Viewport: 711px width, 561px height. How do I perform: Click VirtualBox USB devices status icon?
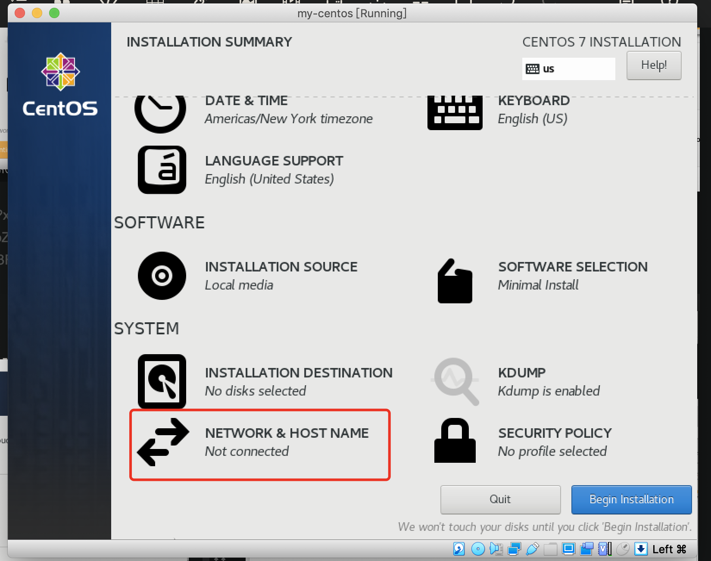(532, 549)
